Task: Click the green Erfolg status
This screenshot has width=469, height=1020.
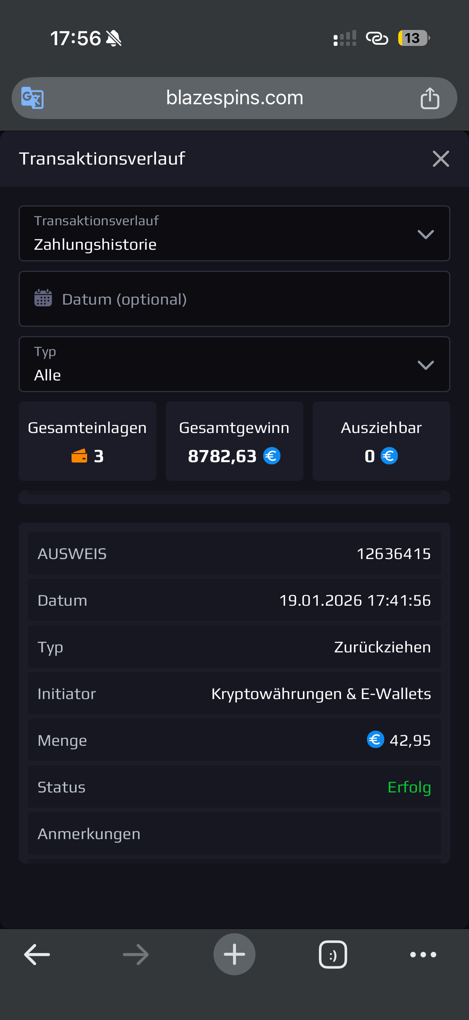Action: click(x=409, y=787)
